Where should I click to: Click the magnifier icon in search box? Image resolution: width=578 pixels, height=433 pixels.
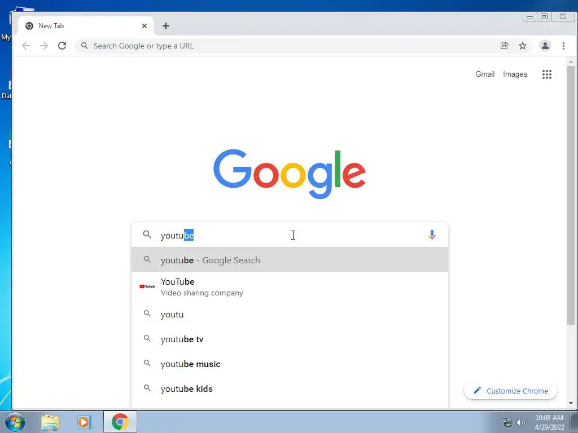147,235
